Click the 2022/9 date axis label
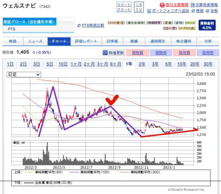The height and width of the screenshot is (194, 221). pyautogui.click(x=114, y=167)
